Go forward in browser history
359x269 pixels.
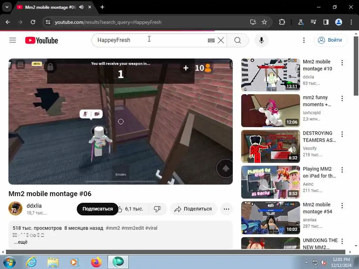tap(20, 22)
